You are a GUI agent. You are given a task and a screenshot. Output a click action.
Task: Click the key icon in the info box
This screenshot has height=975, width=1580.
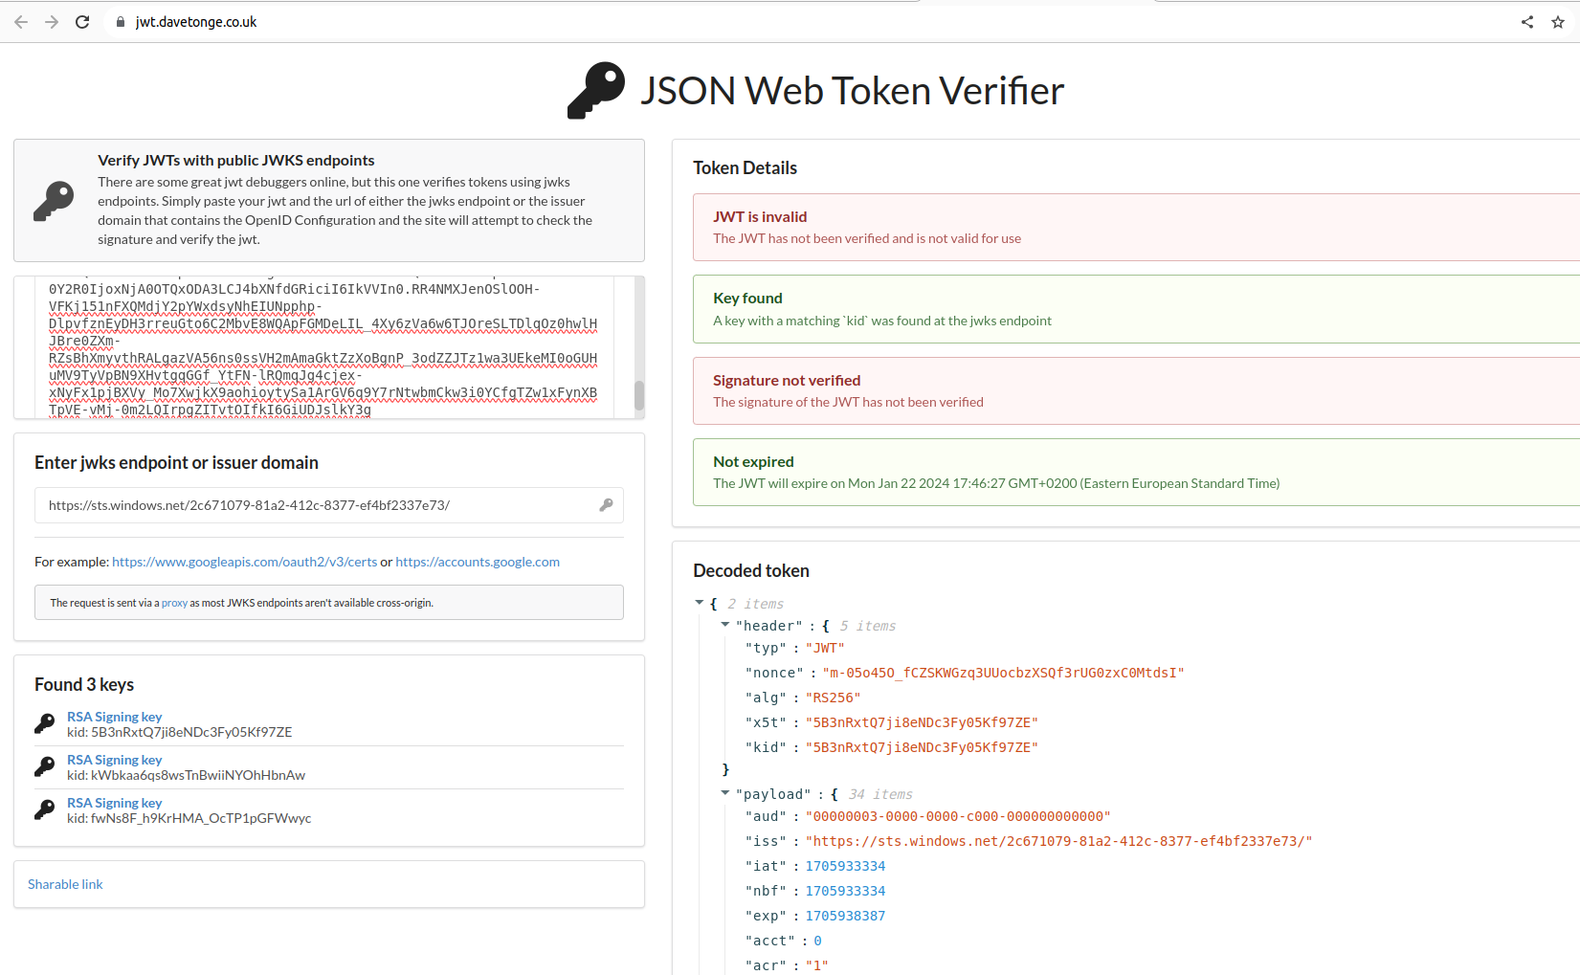coord(54,201)
